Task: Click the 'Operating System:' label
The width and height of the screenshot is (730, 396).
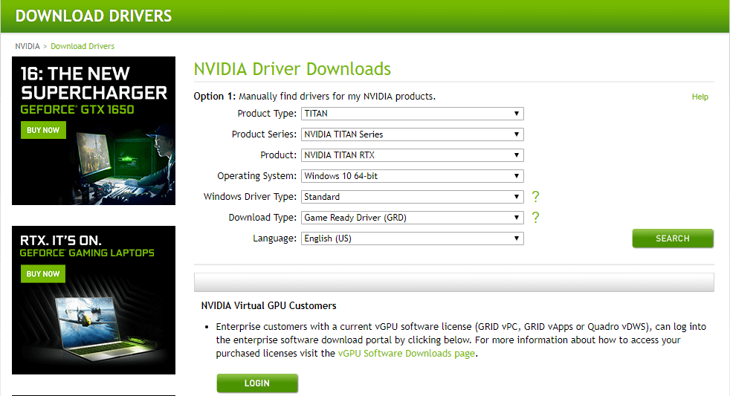Action: (x=256, y=176)
